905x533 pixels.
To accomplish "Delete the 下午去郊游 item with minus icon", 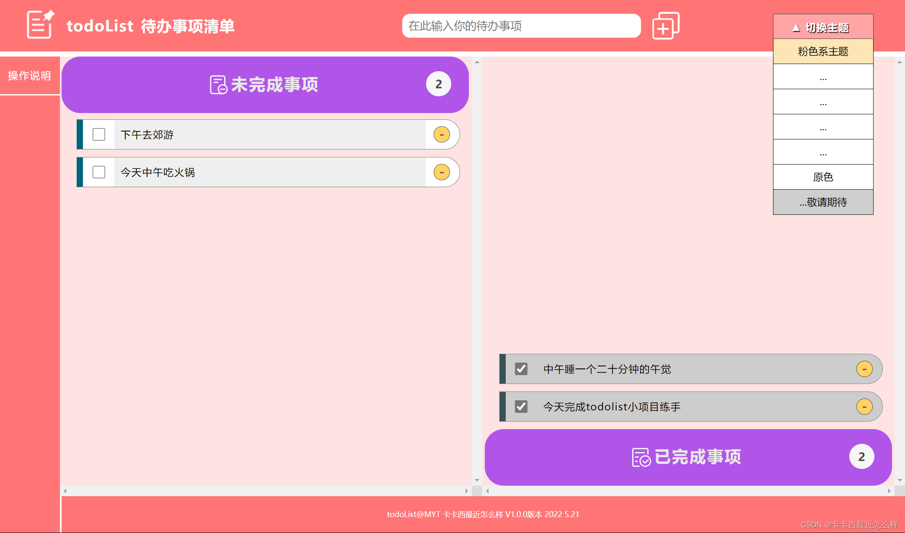I will pos(442,134).
